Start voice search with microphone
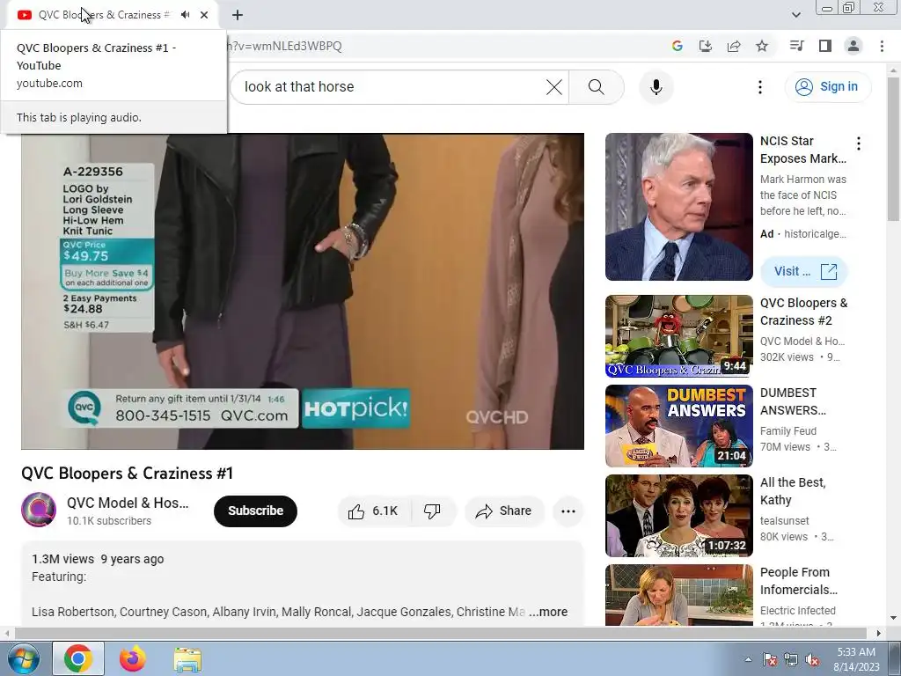 (x=656, y=87)
